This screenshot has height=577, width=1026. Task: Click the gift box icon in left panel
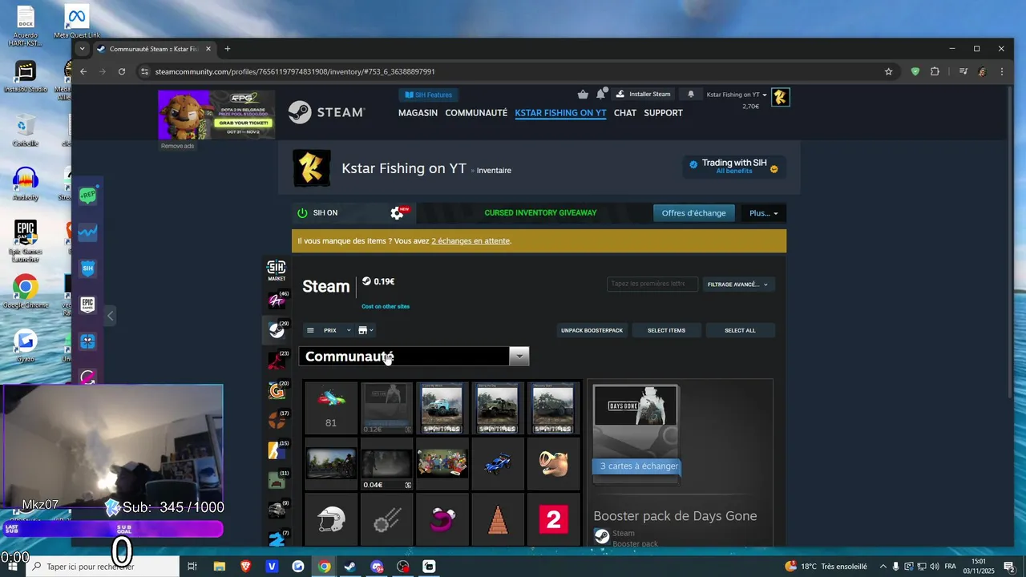pos(88,341)
